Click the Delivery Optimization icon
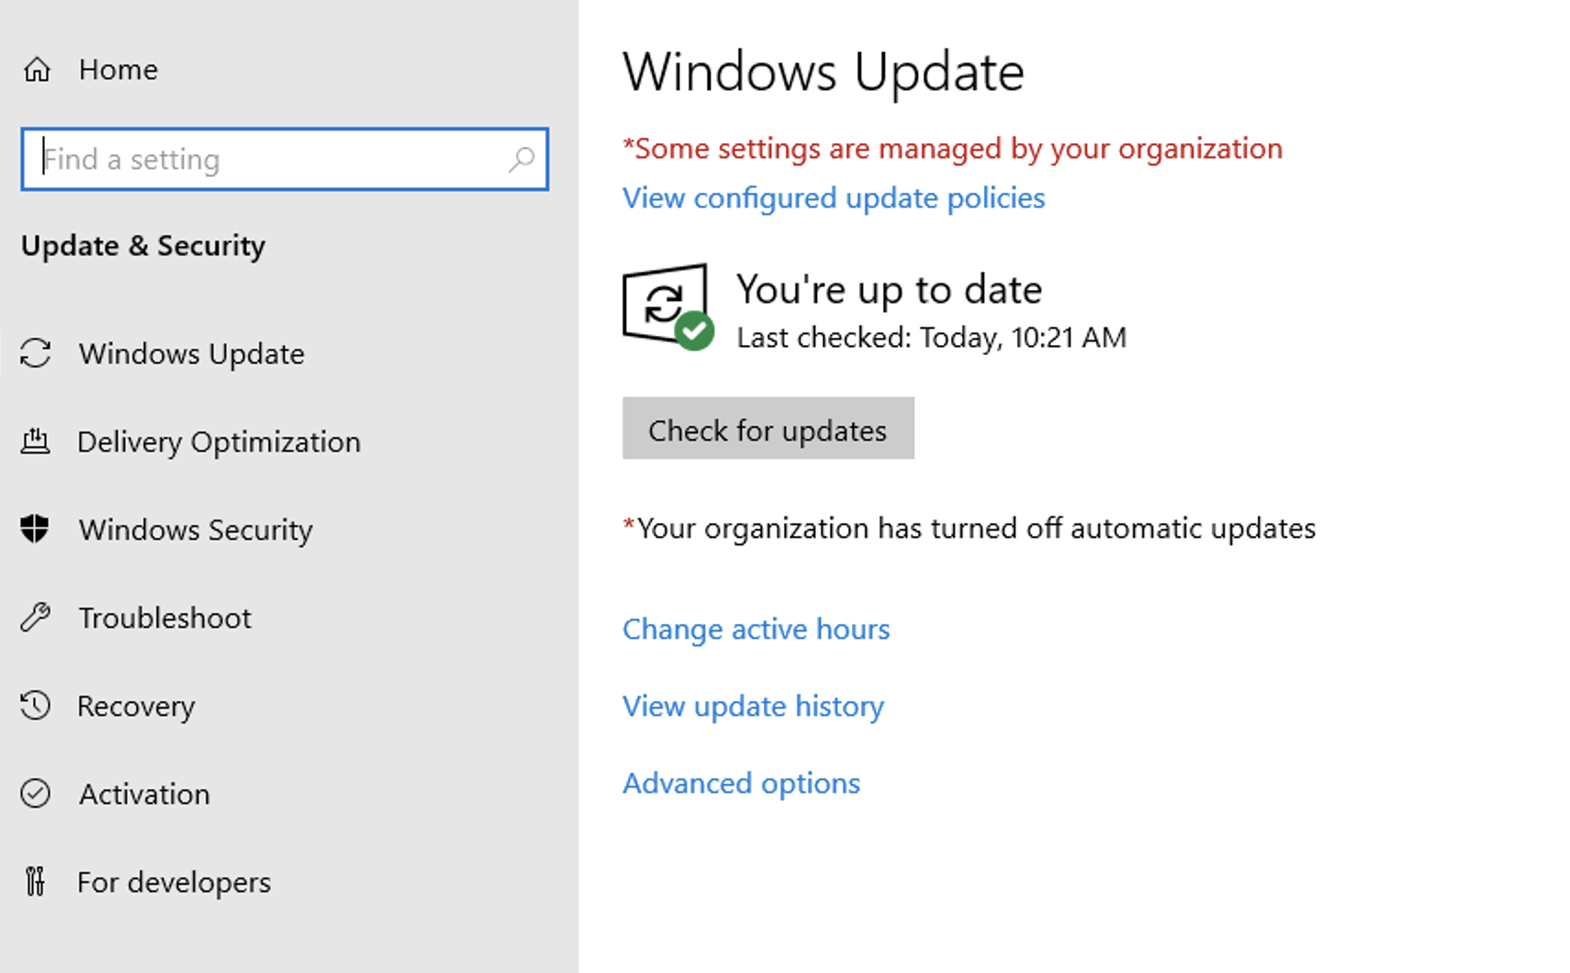The width and height of the screenshot is (1570, 973). click(x=36, y=442)
